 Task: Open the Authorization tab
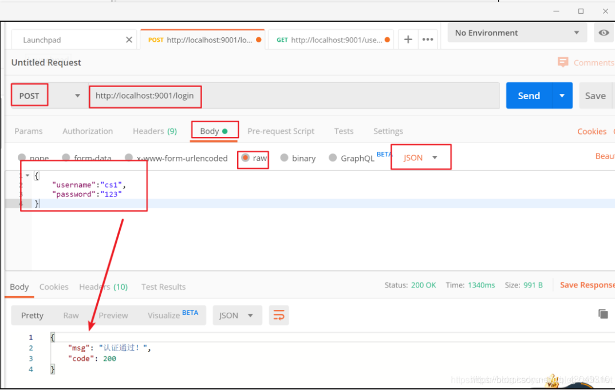tap(88, 131)
